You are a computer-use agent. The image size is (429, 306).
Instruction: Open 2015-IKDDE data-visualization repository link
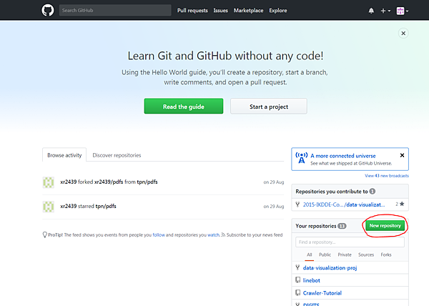click(x=344, y=204)
